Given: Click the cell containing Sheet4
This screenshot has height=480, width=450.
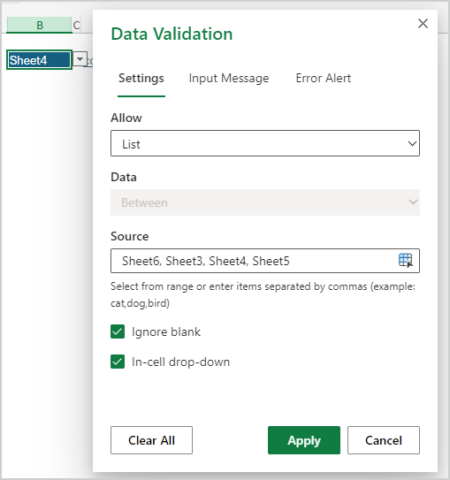Looking at the screenshot, I should pos(39,60).
